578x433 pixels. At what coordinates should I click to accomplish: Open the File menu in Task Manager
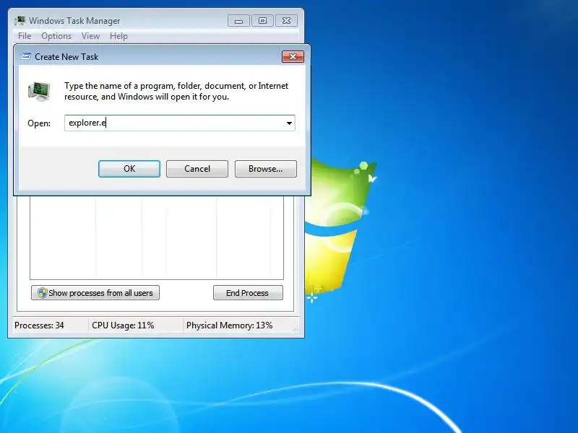pyautogui.click(x=25, y=36)
